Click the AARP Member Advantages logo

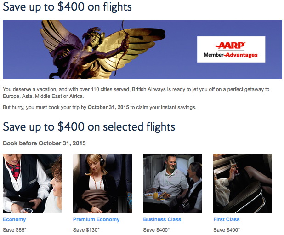[231, 50]
